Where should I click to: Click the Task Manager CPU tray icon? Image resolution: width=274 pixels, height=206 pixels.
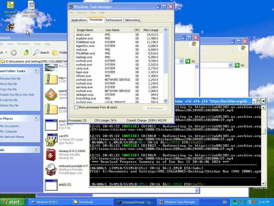pos(235,202)
